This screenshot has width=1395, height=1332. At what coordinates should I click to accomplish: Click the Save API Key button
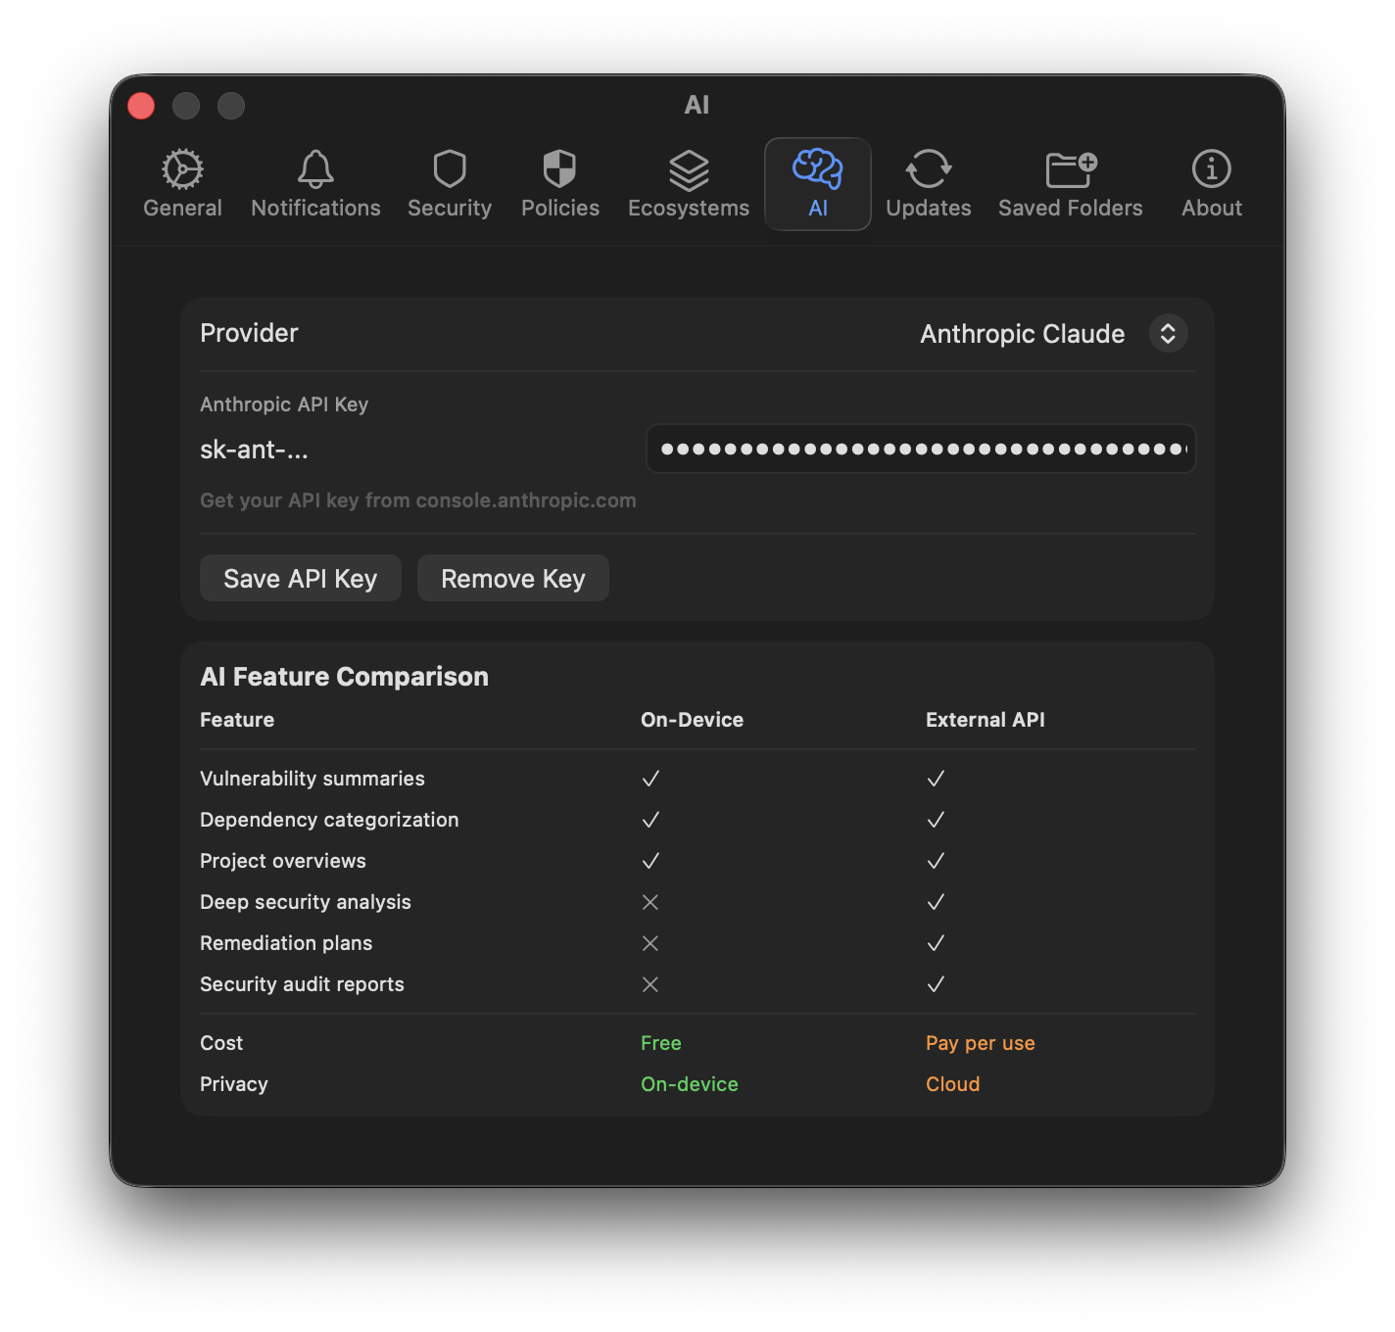click(300, 579)
